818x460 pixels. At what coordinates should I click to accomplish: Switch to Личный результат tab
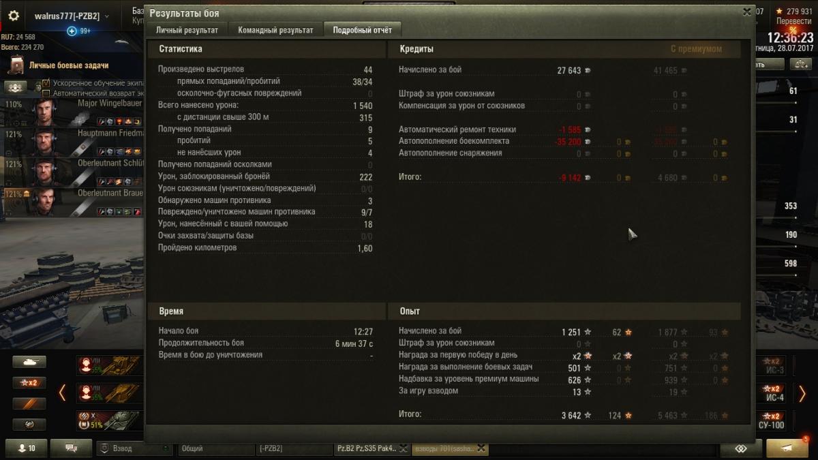[x=187, y=30]
